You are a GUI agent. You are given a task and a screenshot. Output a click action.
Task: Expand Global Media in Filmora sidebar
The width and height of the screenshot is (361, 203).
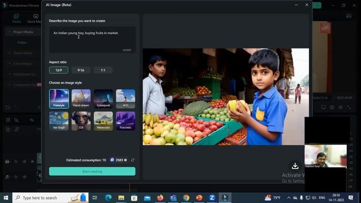(x=10, y=53)
